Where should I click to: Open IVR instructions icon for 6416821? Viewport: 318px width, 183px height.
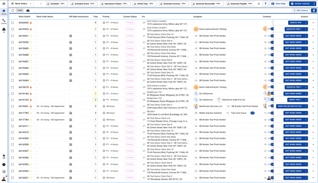(x=71, y=178)
